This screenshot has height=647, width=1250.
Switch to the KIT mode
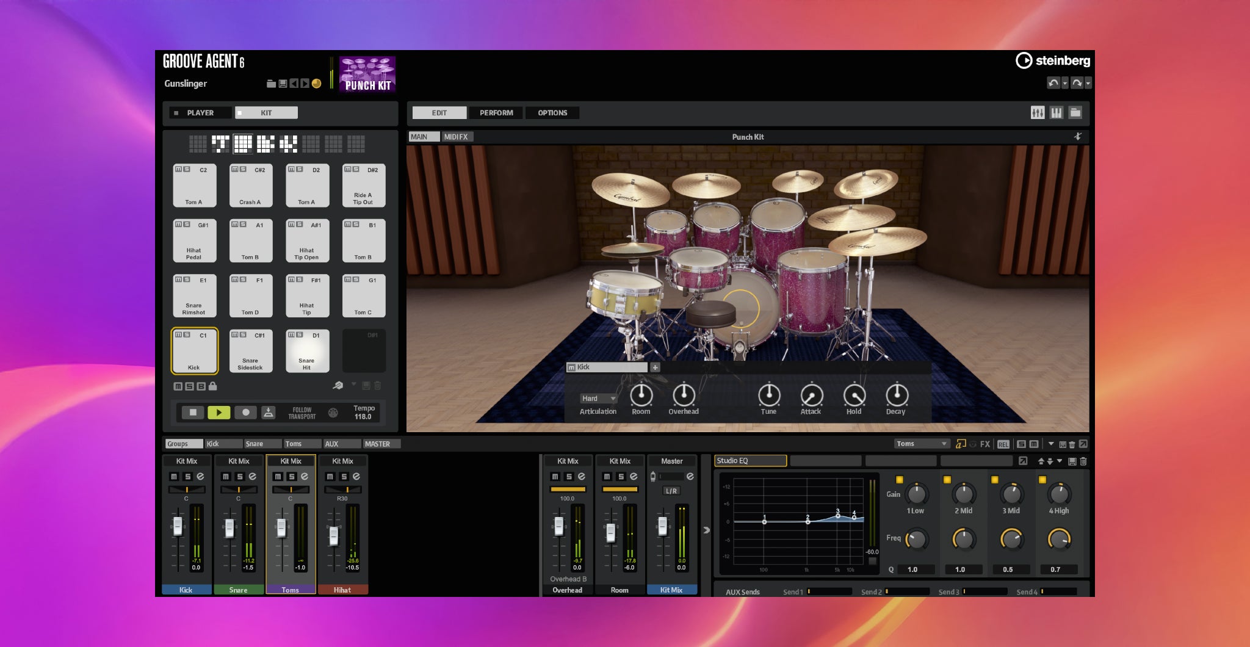pyautogui.click(x=267, y=113)
